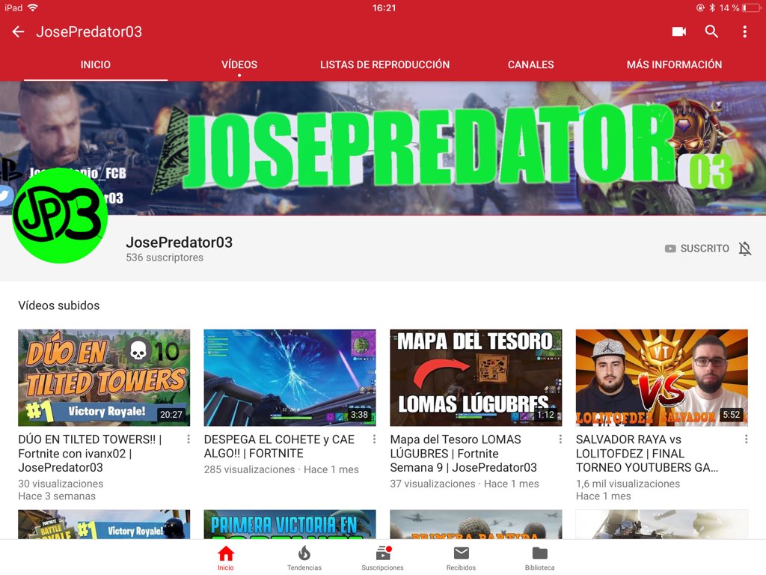766x575 pixels.
Task: Tap the 536 suscriptores text
Action: pyautogui.click(x=165, y=258)
